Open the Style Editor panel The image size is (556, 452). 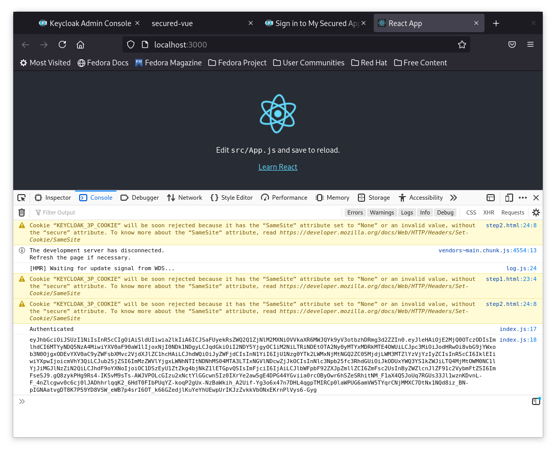tap(232, 198)
